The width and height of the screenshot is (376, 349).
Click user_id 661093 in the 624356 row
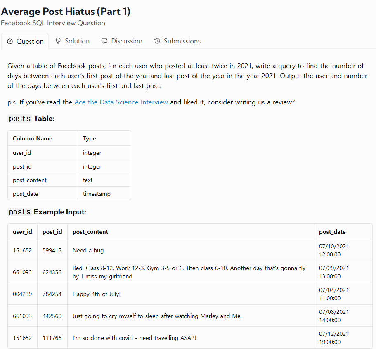click(x=23, y=272)
